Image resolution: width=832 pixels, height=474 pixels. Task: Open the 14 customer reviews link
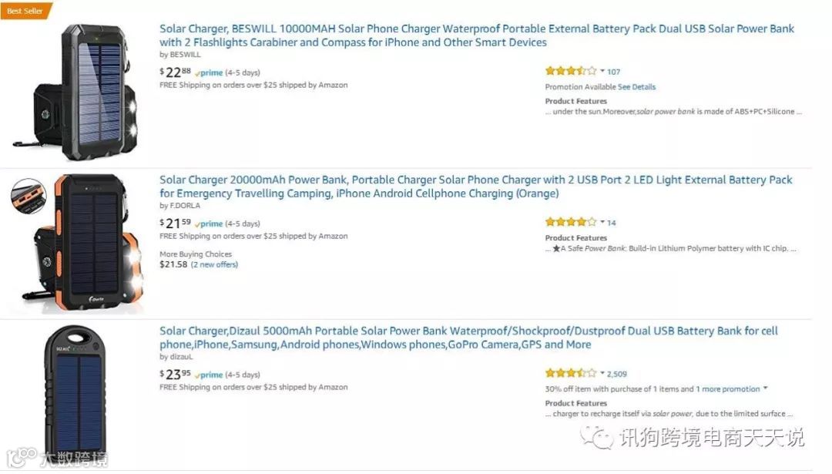coord(611,223)
